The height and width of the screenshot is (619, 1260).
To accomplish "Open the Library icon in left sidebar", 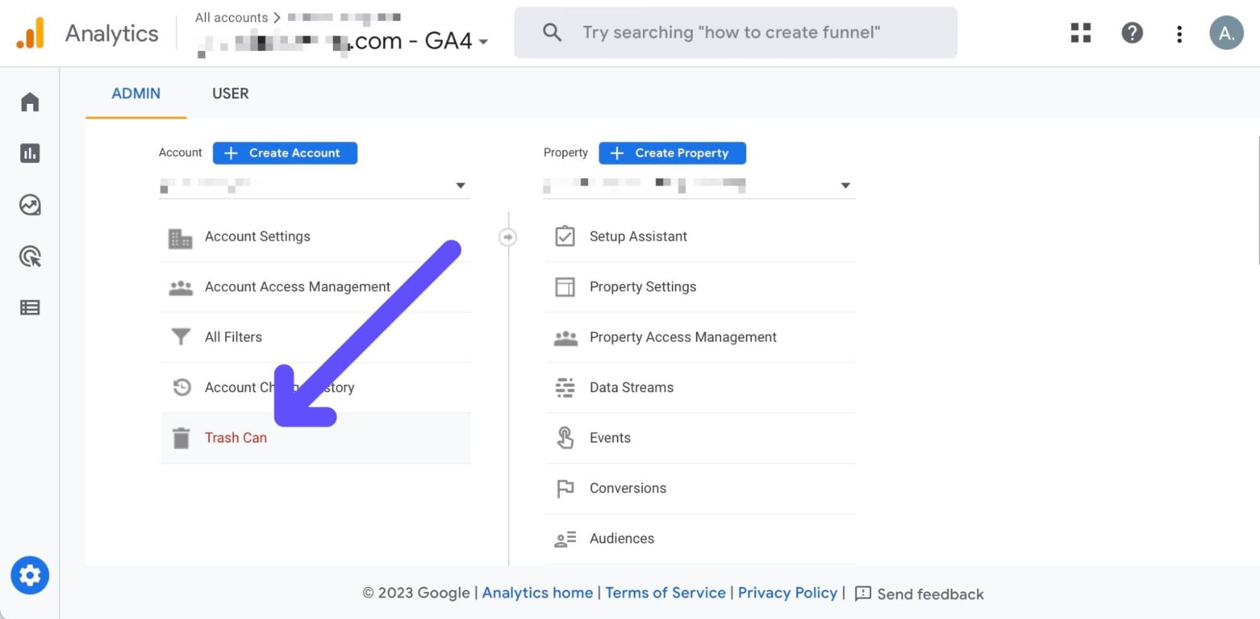I will (30, 307).
